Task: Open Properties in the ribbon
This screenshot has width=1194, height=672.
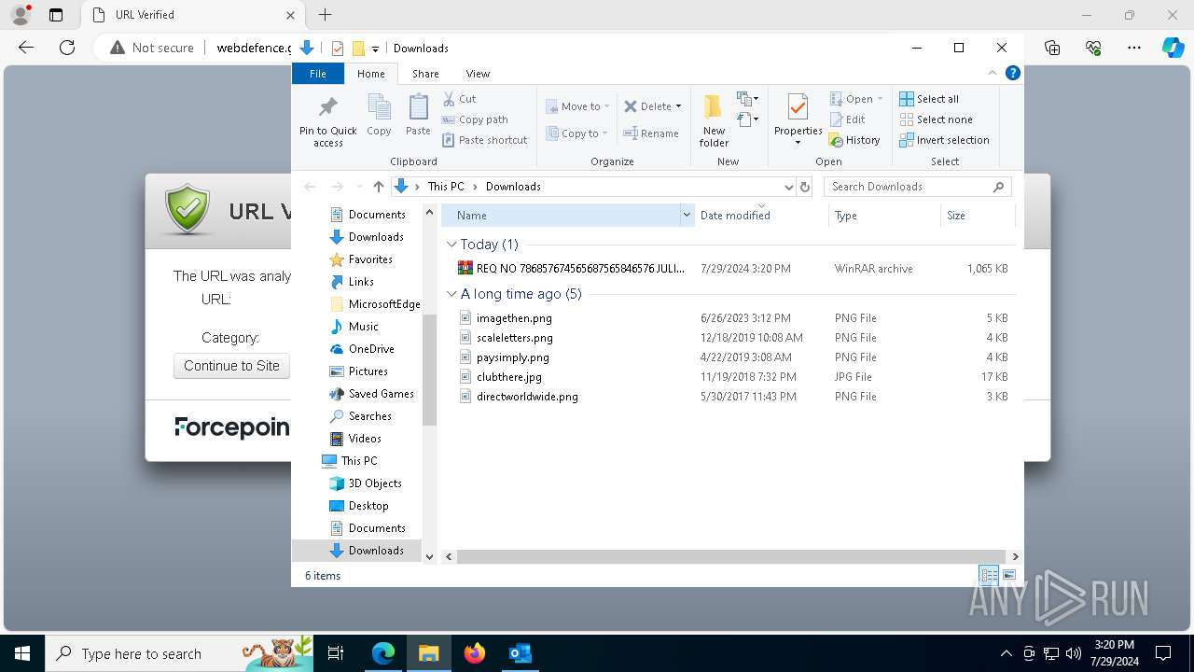Action: pos(798,119)
